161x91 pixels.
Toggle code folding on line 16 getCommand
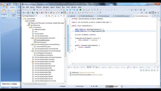coord(71,45)
